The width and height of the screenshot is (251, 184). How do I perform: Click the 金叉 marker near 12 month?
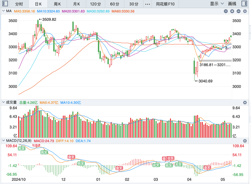click(x=71, y=157)
